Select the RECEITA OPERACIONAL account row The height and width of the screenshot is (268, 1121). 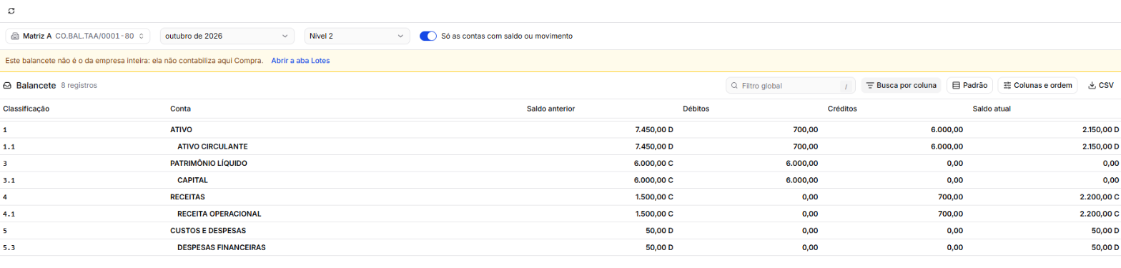[560, 214]
